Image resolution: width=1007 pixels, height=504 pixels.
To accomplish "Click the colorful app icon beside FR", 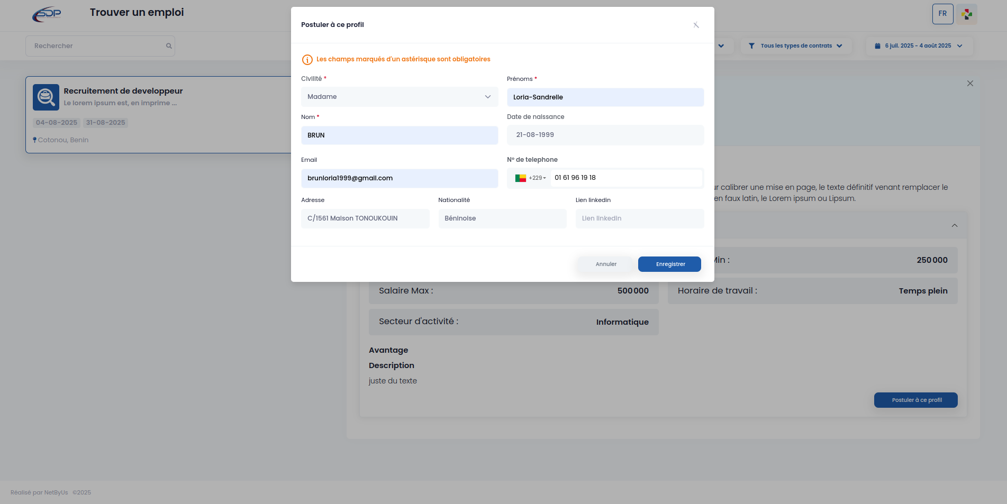I will [967, 14].
